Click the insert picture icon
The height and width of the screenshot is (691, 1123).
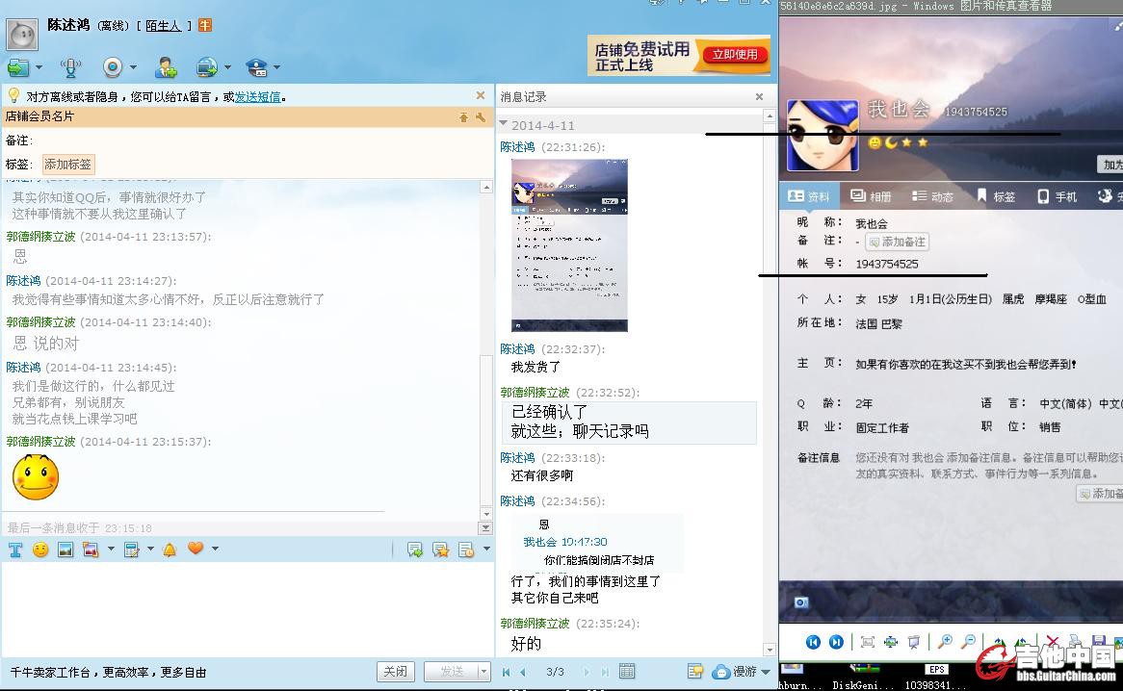tap(65, 550)
